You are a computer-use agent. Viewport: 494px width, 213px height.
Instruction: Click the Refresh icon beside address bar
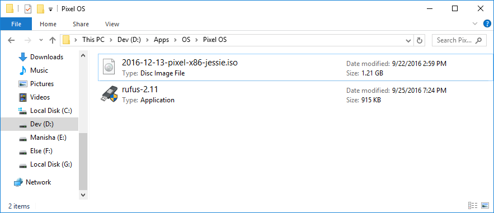point(419,40)
